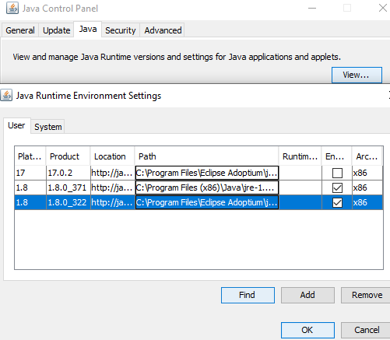Switch to the System tab

tap(48, 127)
